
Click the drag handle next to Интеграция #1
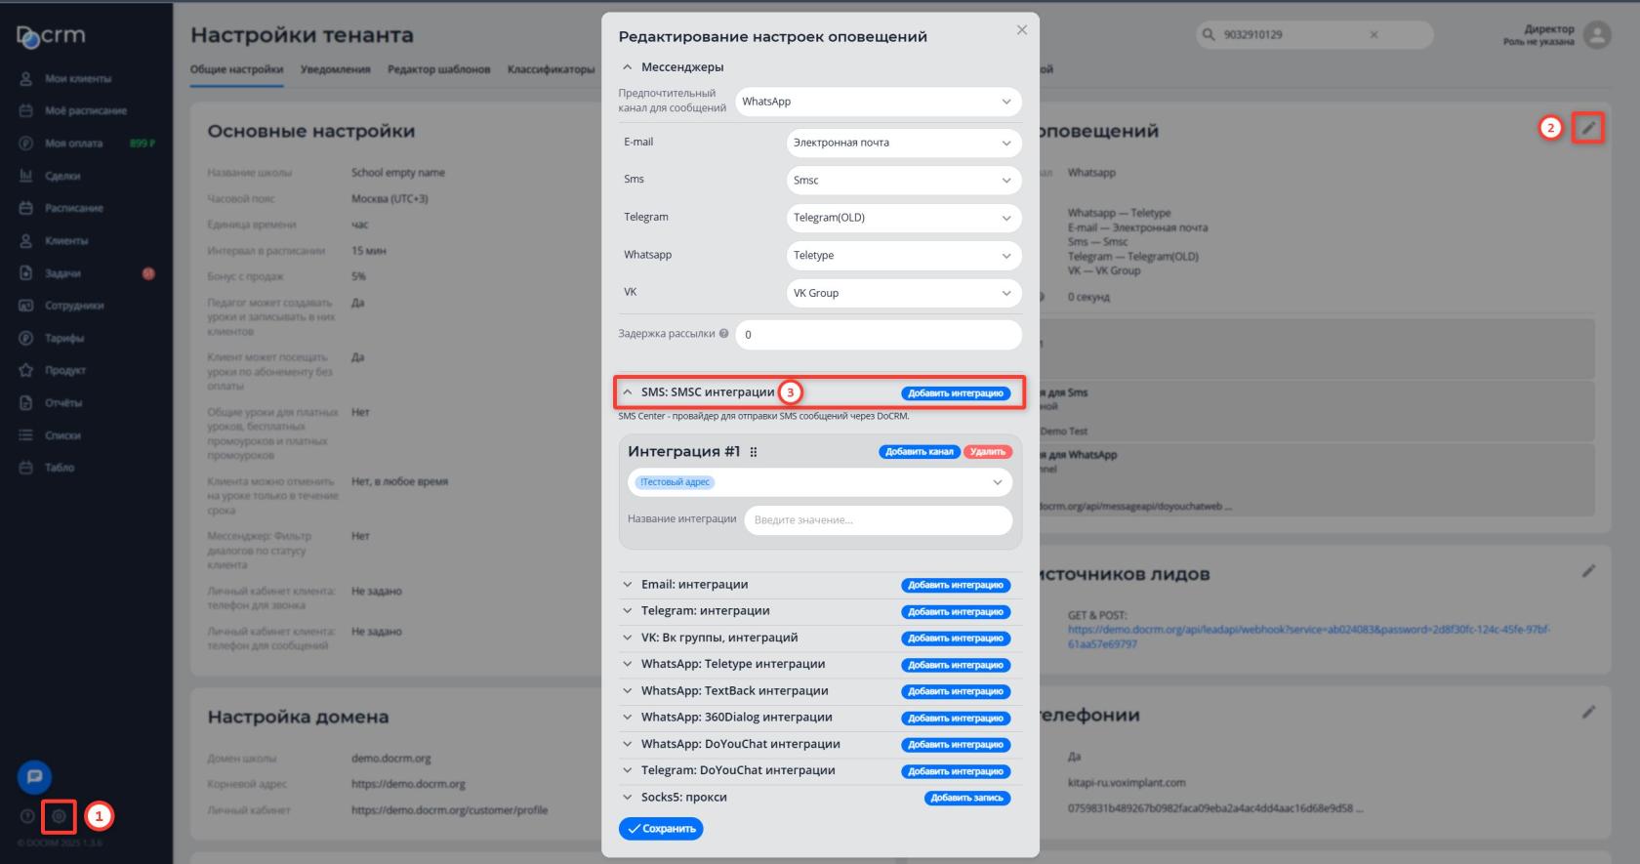click(754, 452)
